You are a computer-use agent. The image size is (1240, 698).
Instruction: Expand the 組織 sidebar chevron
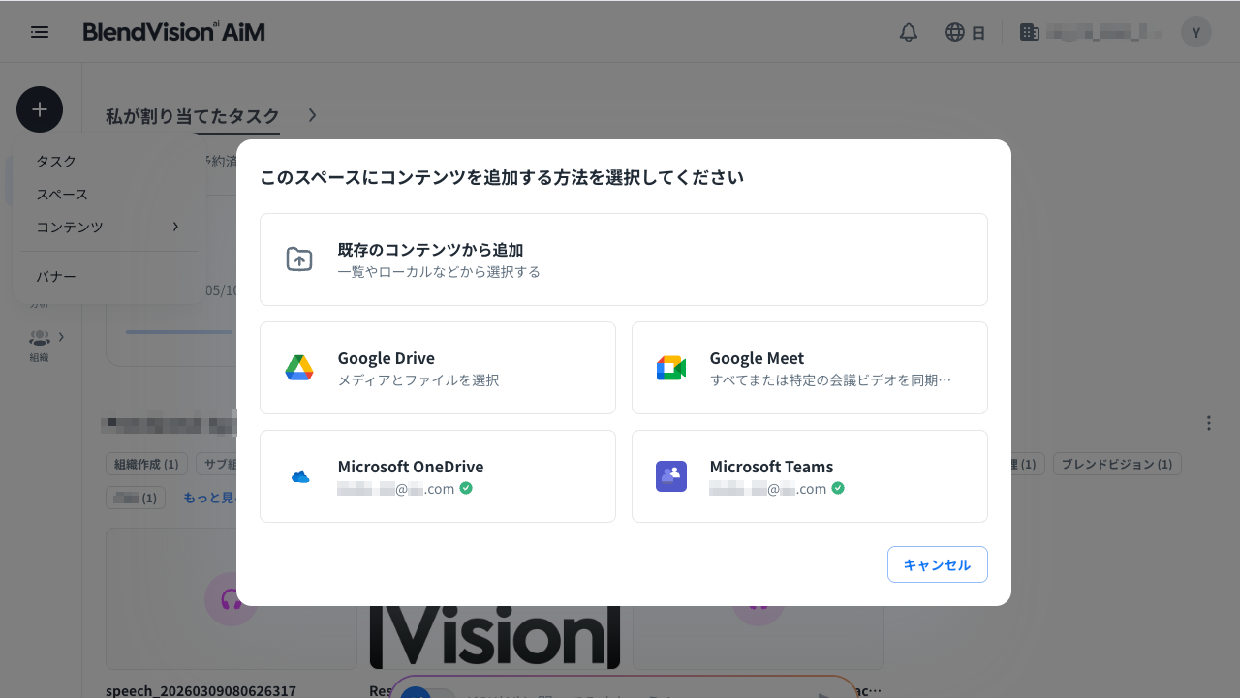(x=62, y=337)
